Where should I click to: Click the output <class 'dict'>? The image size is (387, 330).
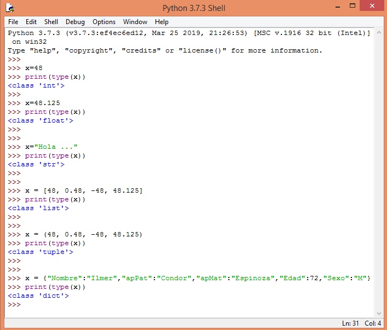(38, 296)
